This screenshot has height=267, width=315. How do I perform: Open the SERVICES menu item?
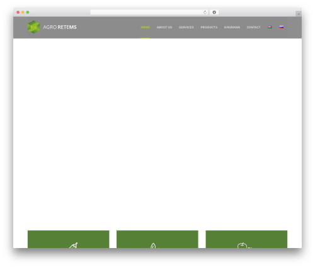[x=186, y=27]
